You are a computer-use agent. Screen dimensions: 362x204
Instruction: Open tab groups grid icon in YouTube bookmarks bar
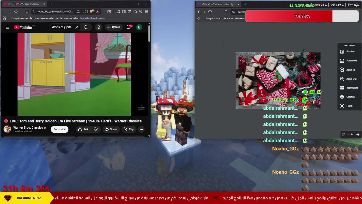(4, 18)
